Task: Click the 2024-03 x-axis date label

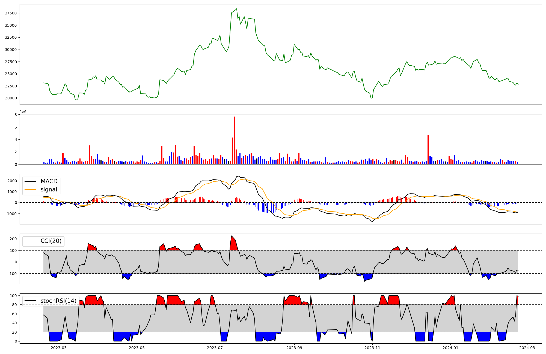Action: (527, 348)
